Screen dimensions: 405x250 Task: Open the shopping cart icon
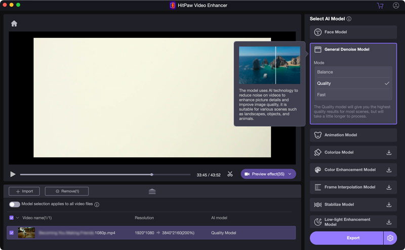pyautogui.click(x=380, y=6)
